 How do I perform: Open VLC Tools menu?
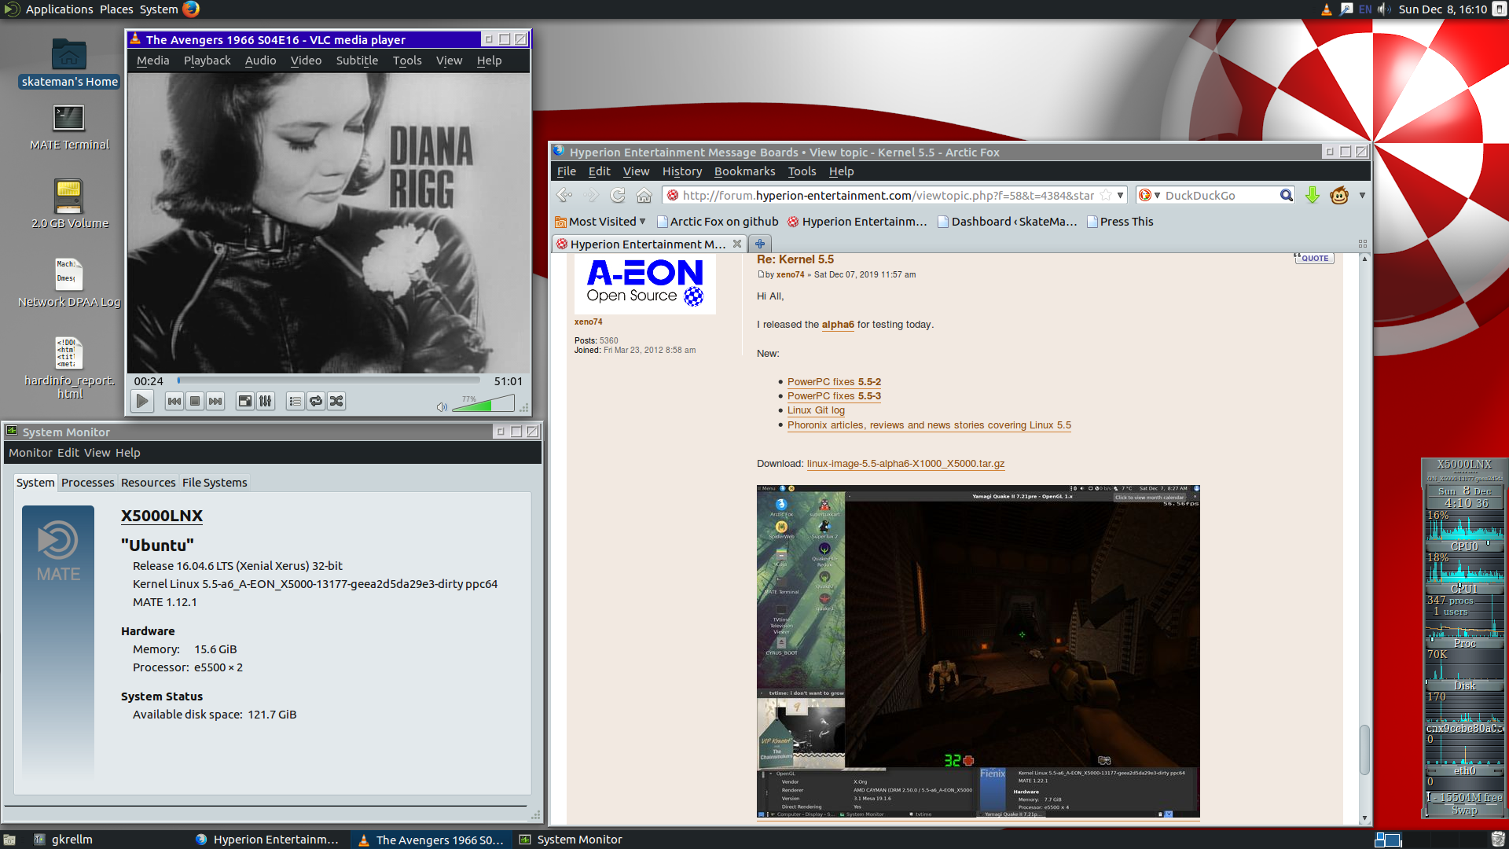tap(407, 61)
